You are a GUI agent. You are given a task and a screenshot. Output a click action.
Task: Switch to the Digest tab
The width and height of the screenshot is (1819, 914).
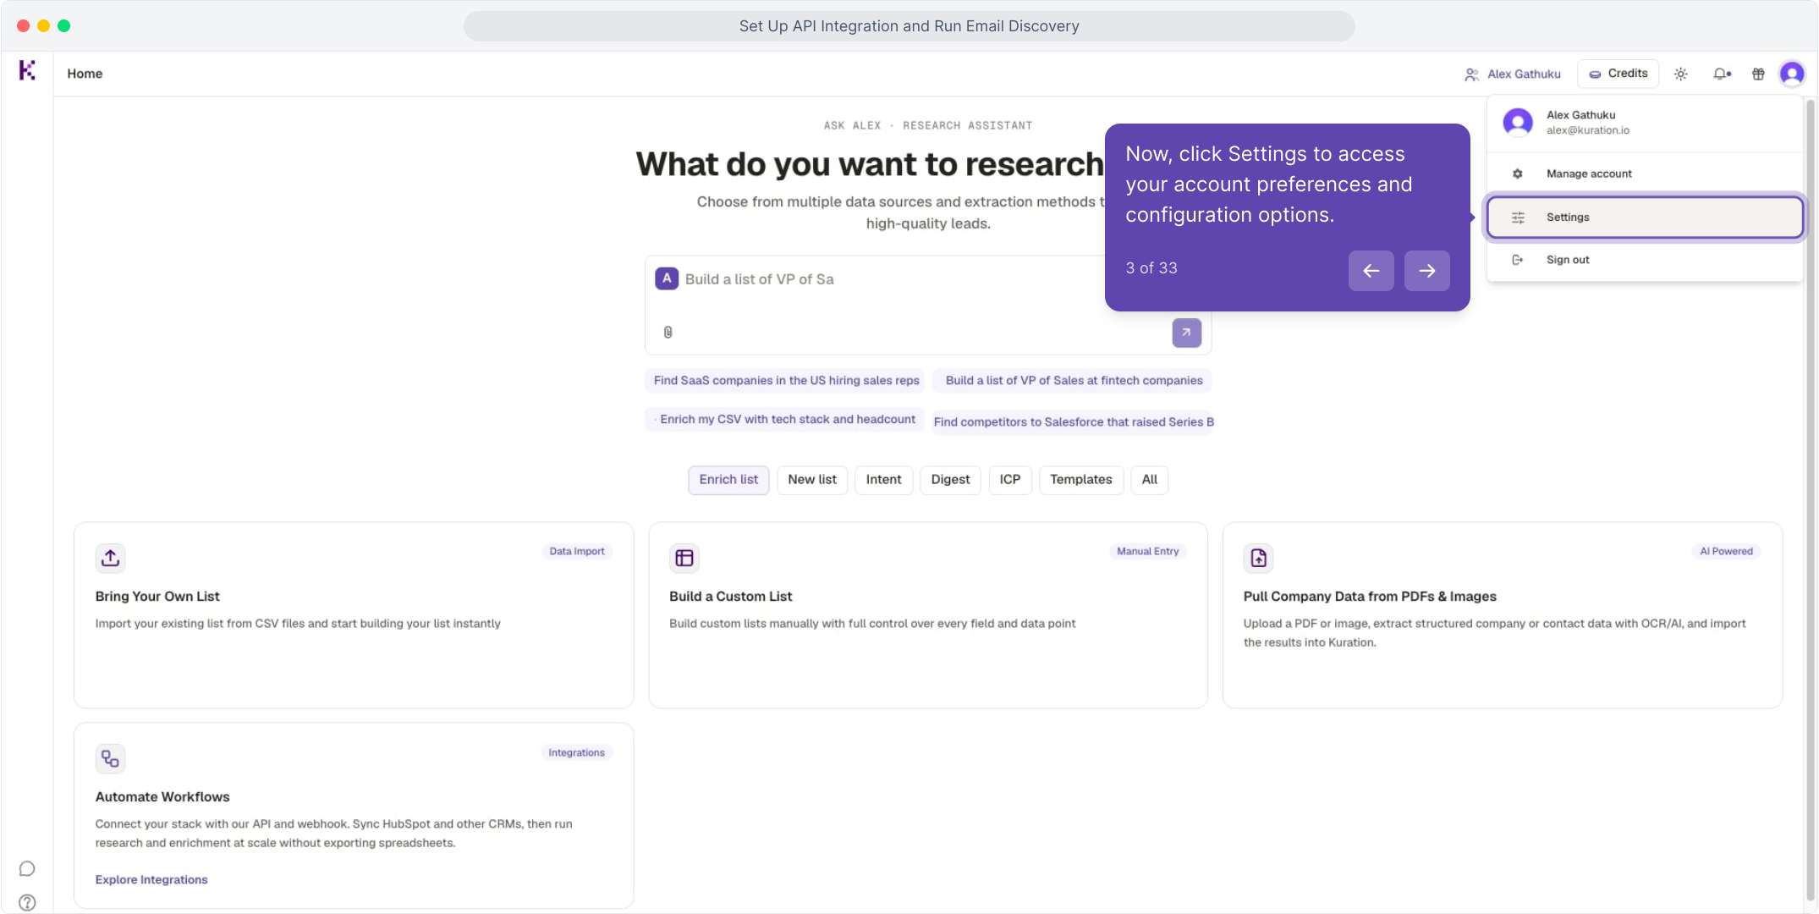pos(950,480)
